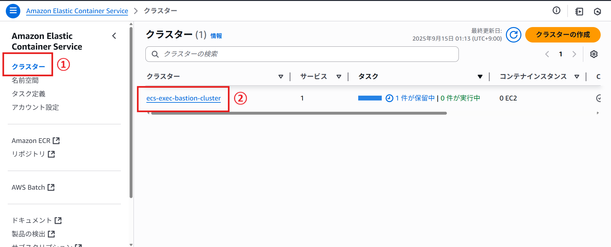Viewport: 611px width, 247px height.
Task: Click クラスターの作成 button
Action: click(563, 35)
